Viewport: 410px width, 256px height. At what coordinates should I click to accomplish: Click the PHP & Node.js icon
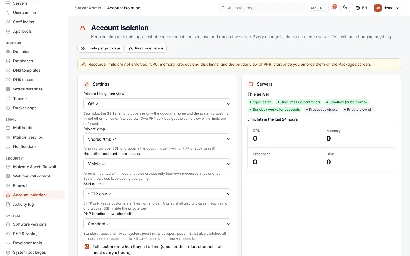(8, 234)
